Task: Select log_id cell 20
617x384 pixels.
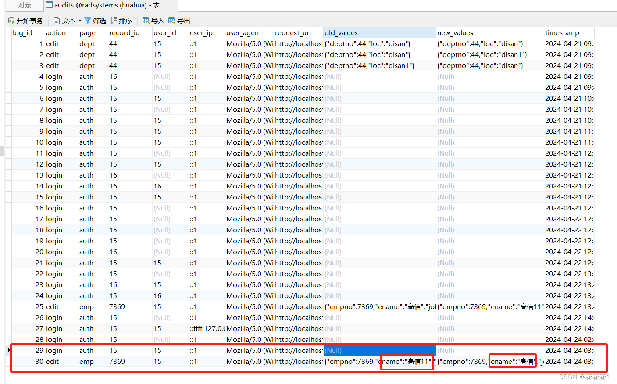Action: 28,252
